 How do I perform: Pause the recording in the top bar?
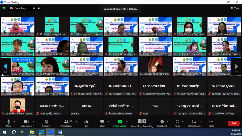pyautogui.click(x=34, y=8)
